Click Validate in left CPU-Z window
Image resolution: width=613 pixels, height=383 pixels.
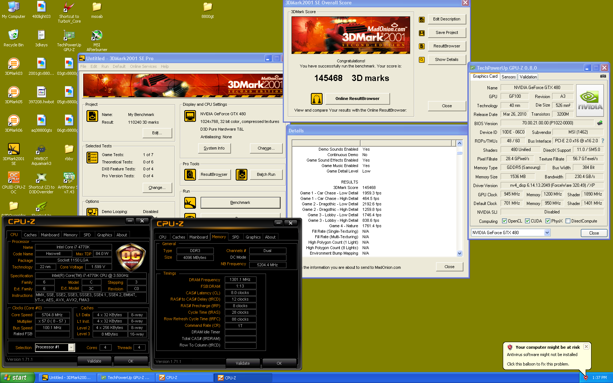tap(95, 361)
